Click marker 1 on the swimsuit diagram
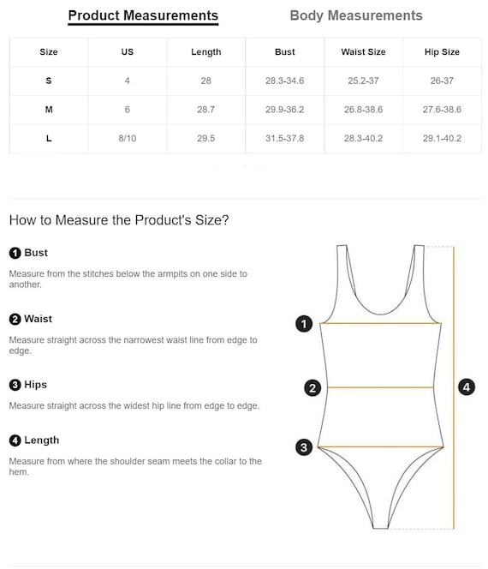This screenshot has width=488, height=569. pyautogui.click(x=304, y=324)
